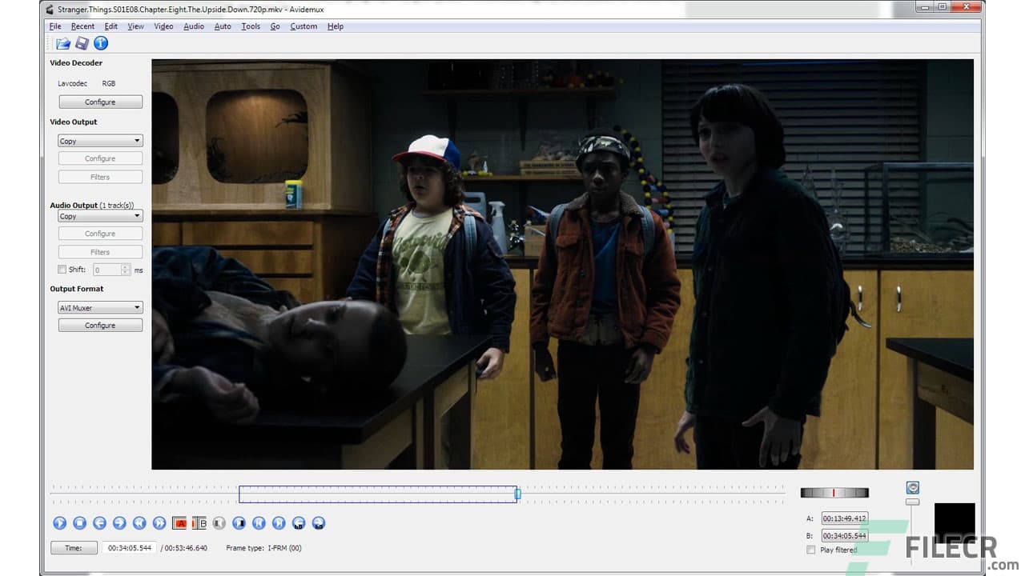The image size is (1025, 576).
Task: Open the Video menu
Action: pyautogui.click(x=163, y=26)
